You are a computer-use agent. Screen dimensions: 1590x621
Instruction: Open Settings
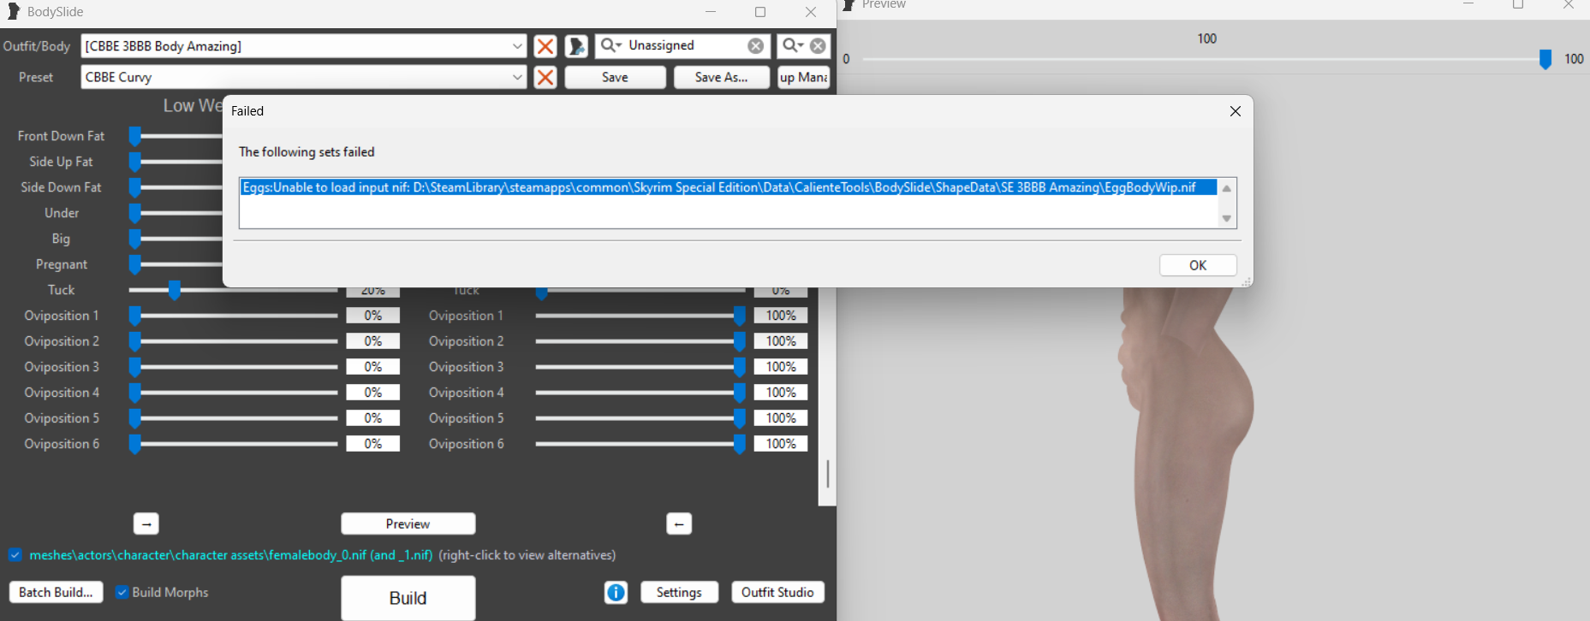[x=679, y=592]
